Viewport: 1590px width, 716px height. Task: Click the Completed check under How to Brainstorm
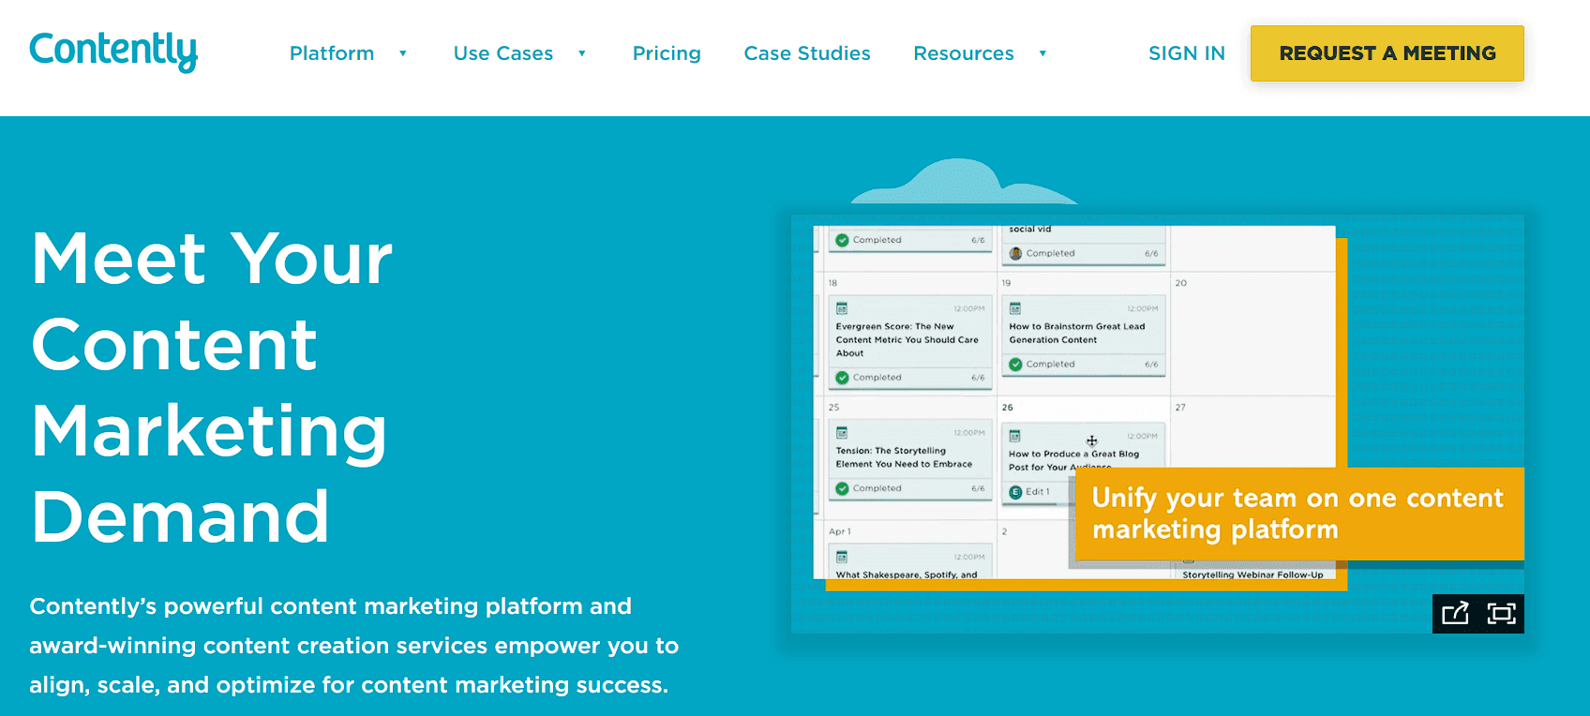(x=1015, y=365)
